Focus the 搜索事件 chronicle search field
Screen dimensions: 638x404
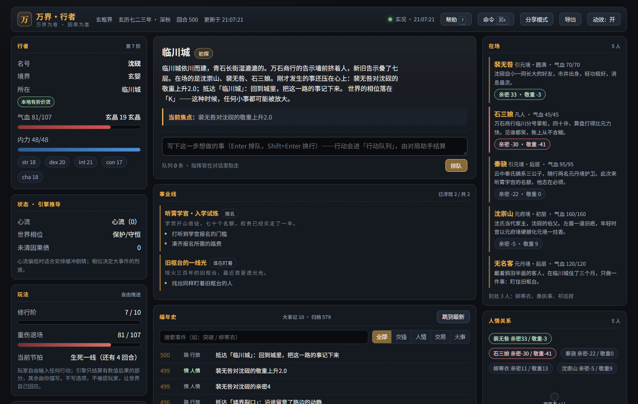tap(264, 337)
